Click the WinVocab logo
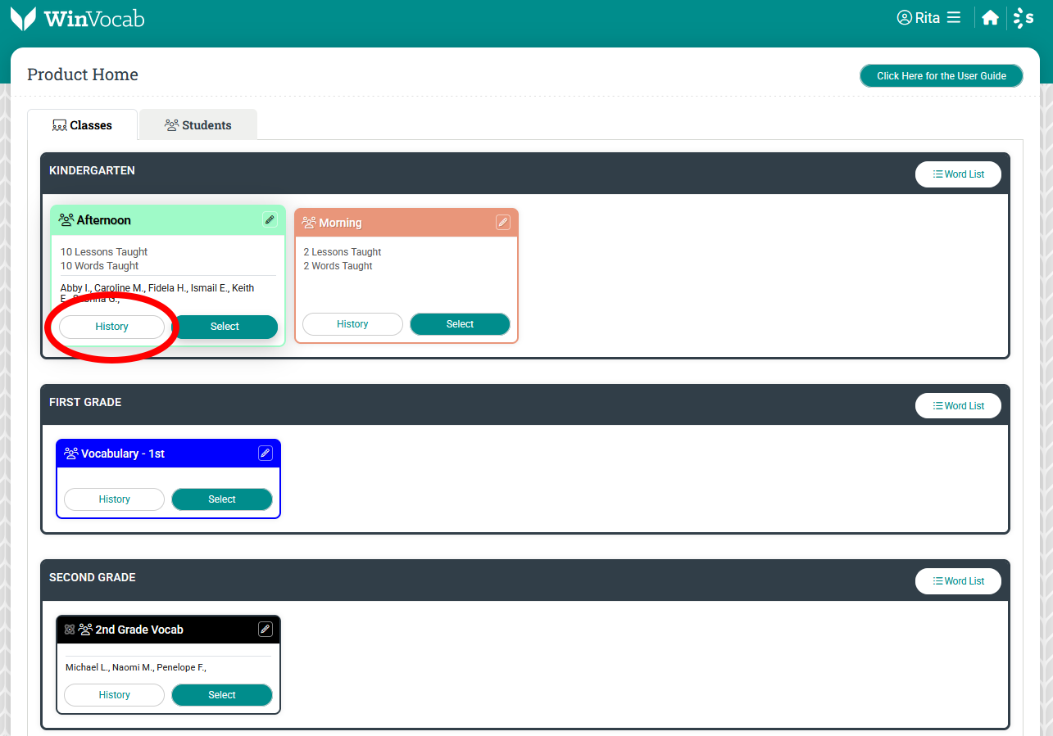The image size is (1053, 736). coord(78,18)
